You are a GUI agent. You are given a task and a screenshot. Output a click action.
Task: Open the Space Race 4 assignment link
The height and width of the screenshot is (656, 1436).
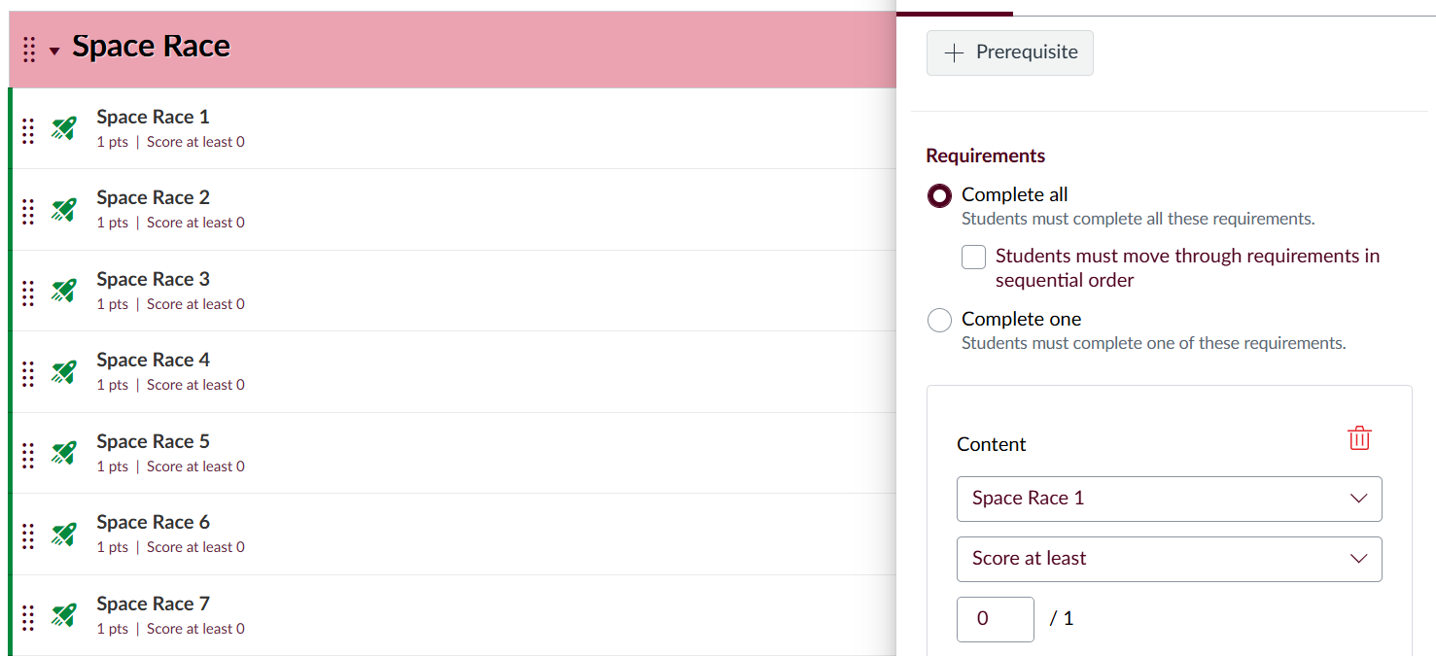coord(153,361)
